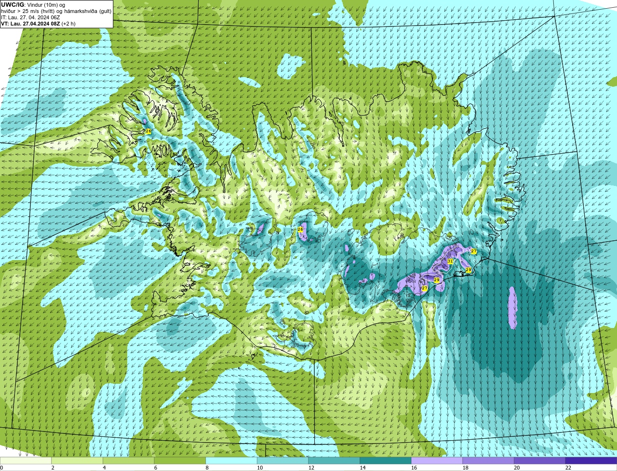Click the 20–22 m/s violet legend swatch
The height and width of the screenshot is (471, 617).
[x=540, y=460]
